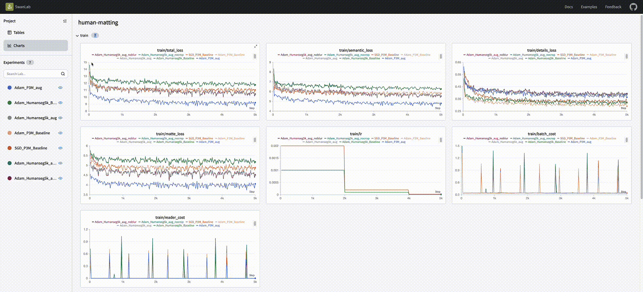Click legend scroll handle in train/lr chart

441,140
